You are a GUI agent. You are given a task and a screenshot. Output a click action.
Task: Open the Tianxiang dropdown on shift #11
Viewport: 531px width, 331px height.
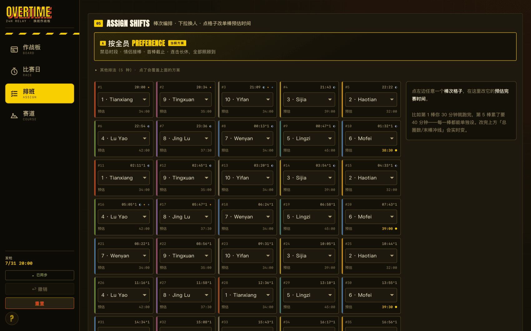pos(124,178)
